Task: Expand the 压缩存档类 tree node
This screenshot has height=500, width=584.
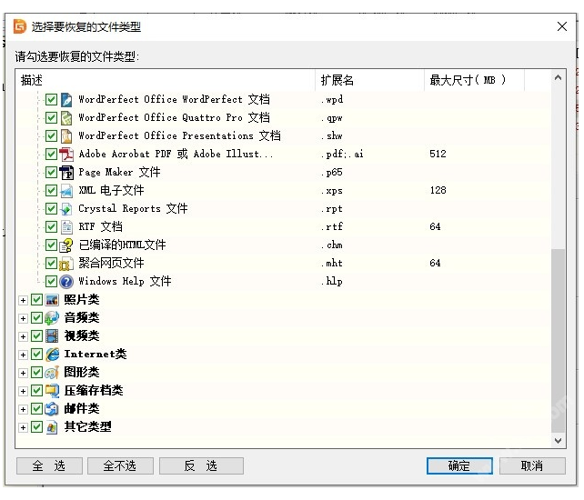Action: (23, 391)
